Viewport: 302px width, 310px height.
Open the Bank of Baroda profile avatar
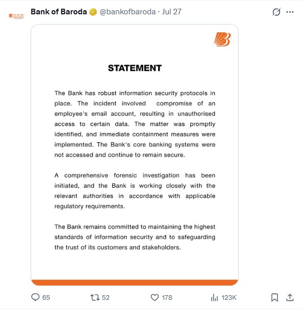(16, 16)
